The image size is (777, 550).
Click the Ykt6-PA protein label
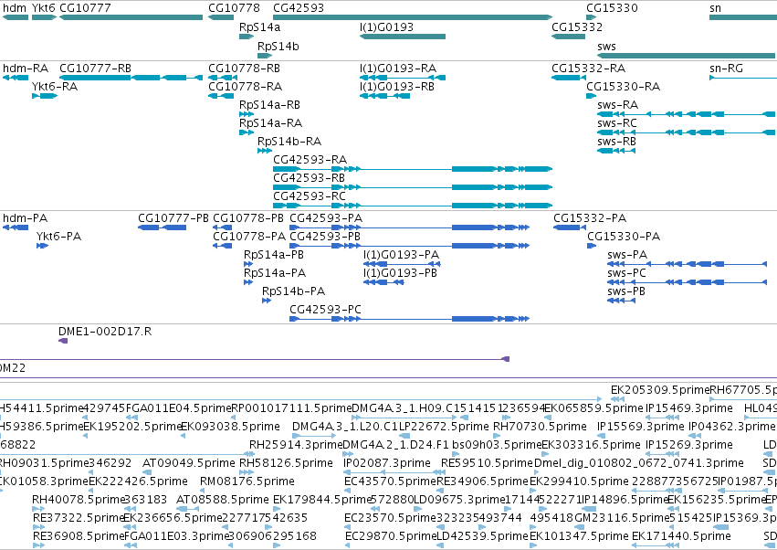point(59,237)
